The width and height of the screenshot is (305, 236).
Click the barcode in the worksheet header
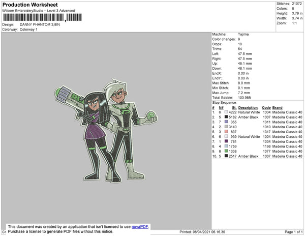pyautogui.click(x=42, y=17)
